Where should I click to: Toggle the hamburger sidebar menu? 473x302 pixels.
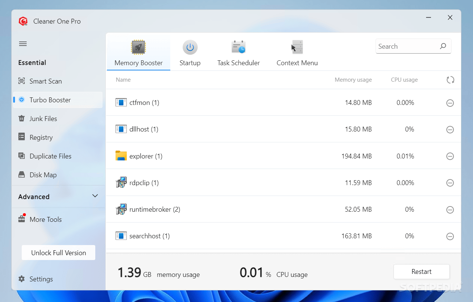pyautogui.click(x=23, y=44)
